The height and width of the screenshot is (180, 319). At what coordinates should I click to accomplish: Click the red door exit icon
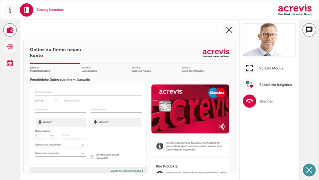tap(27, 10)
